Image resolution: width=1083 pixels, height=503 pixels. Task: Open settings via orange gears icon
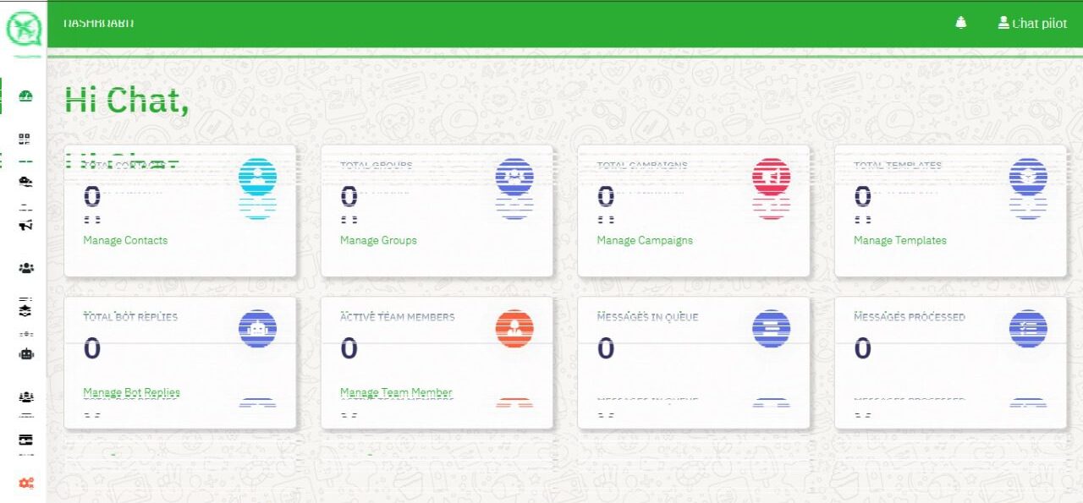click(25, 482)
